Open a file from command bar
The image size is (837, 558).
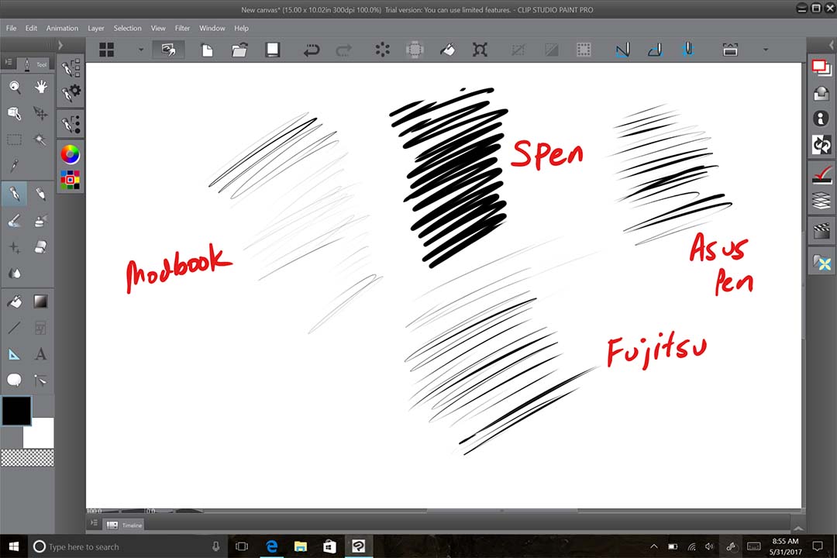(239, 50)
